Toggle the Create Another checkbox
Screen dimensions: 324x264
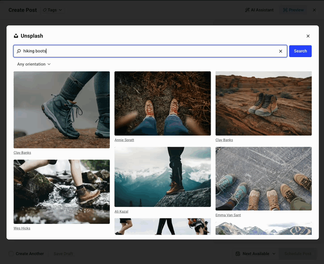click(x=11, y=254)
